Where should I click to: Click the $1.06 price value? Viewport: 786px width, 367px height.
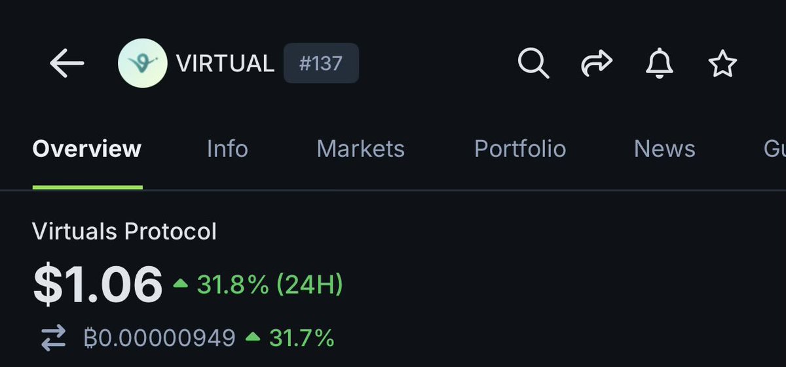coord(98,285)
